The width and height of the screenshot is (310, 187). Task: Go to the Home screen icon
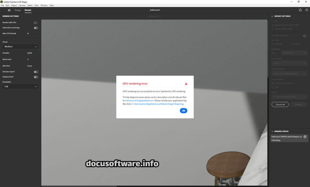pos(9,10)
